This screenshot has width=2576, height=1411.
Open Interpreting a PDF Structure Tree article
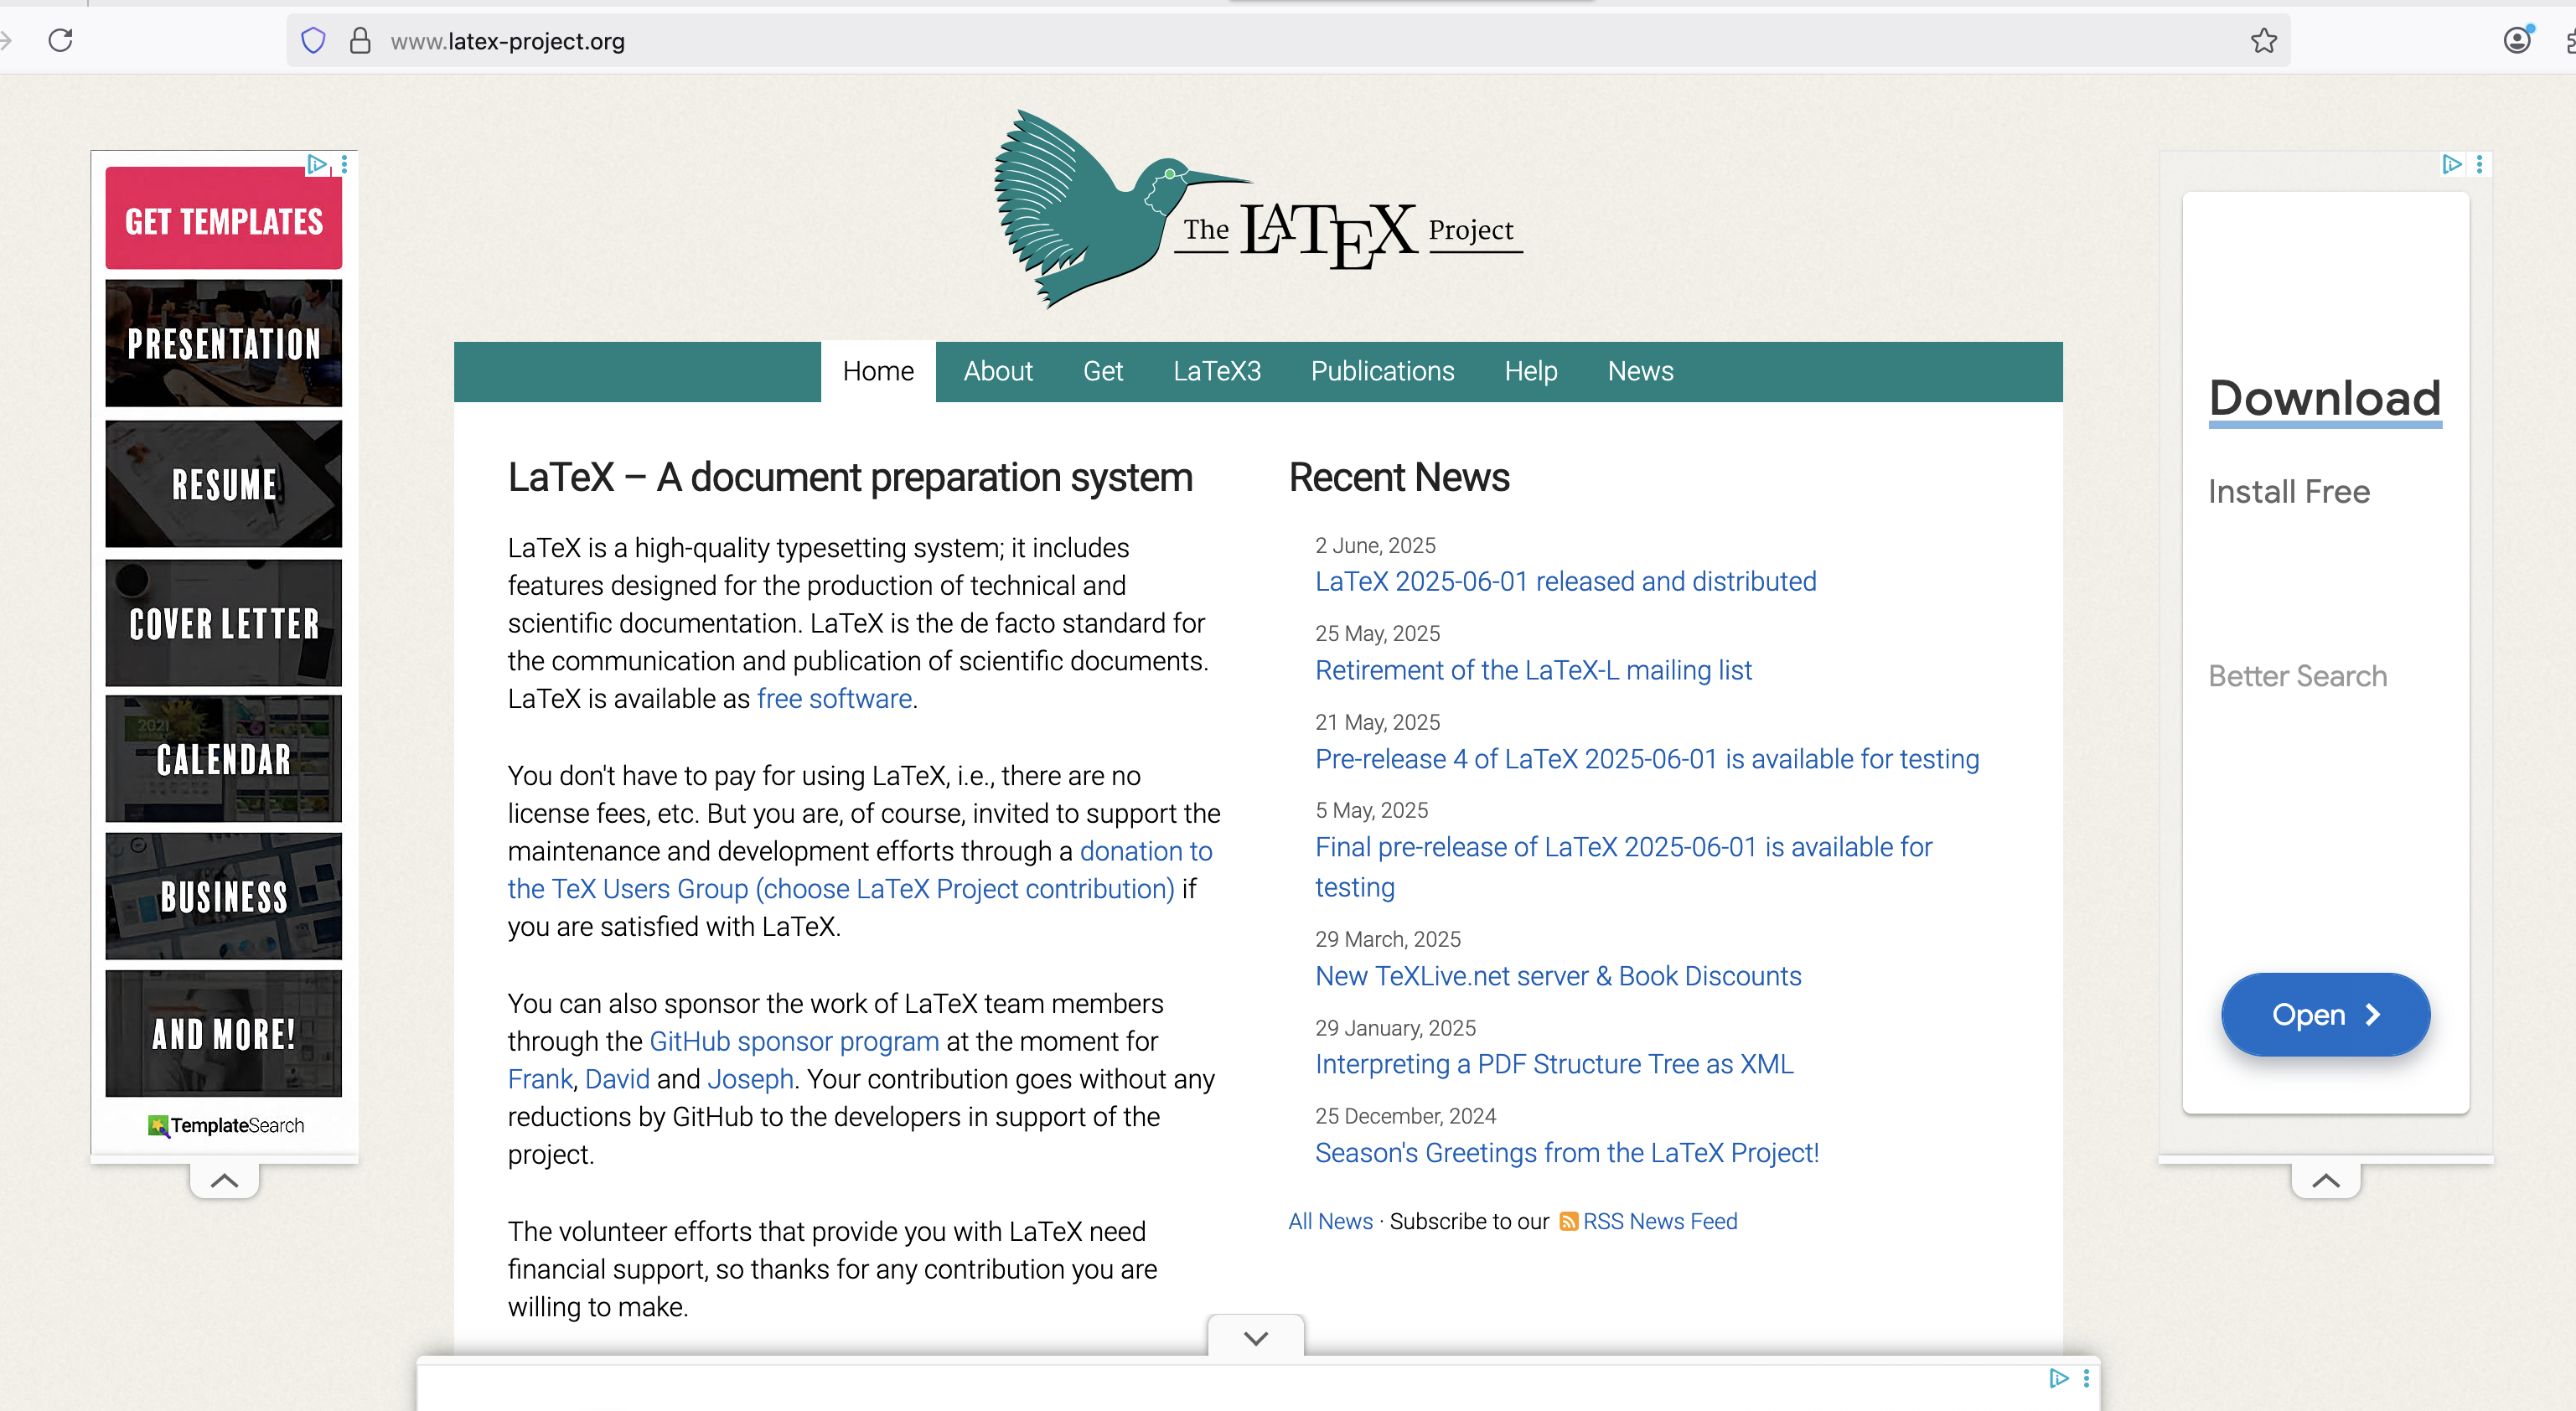coord(1554,1064)
